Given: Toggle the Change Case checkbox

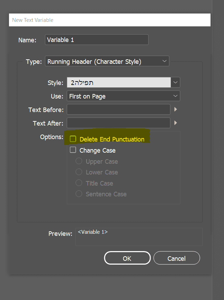Looking at the screenshot, I should (x=73, y=150).
